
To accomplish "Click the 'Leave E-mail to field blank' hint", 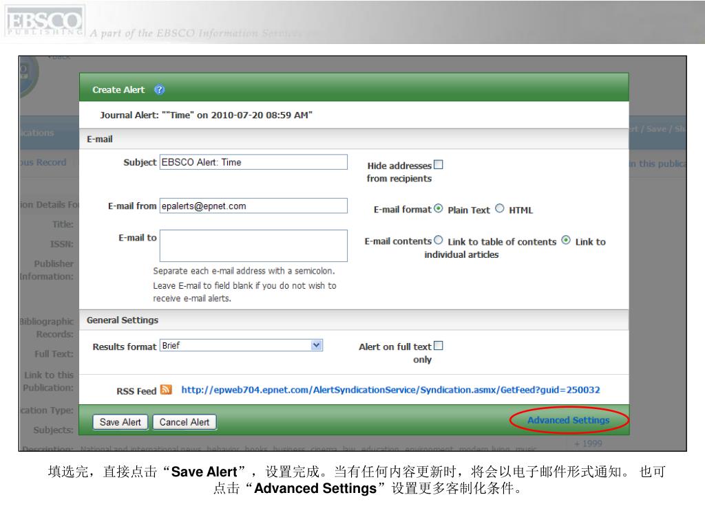I will (244, 291).
